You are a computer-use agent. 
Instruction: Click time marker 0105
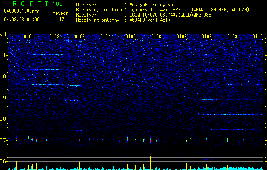(x=131, y=37)
